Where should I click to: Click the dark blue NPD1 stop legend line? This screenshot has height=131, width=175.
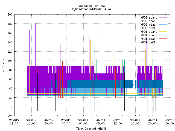pos(163,35)
